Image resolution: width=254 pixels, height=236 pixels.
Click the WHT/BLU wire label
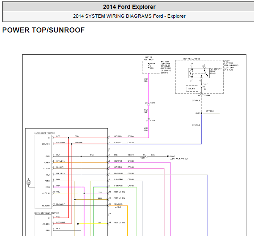click(x=118, y=174)
